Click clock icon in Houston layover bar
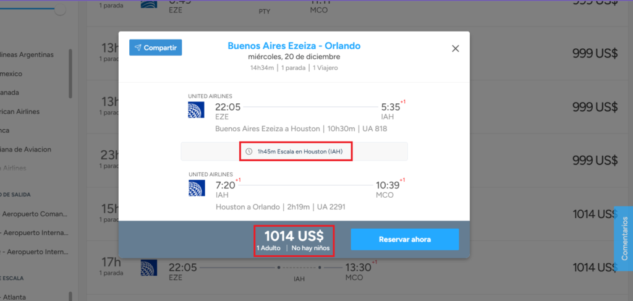633x301 pixels. pyautogui.click(x=249, y=151)
